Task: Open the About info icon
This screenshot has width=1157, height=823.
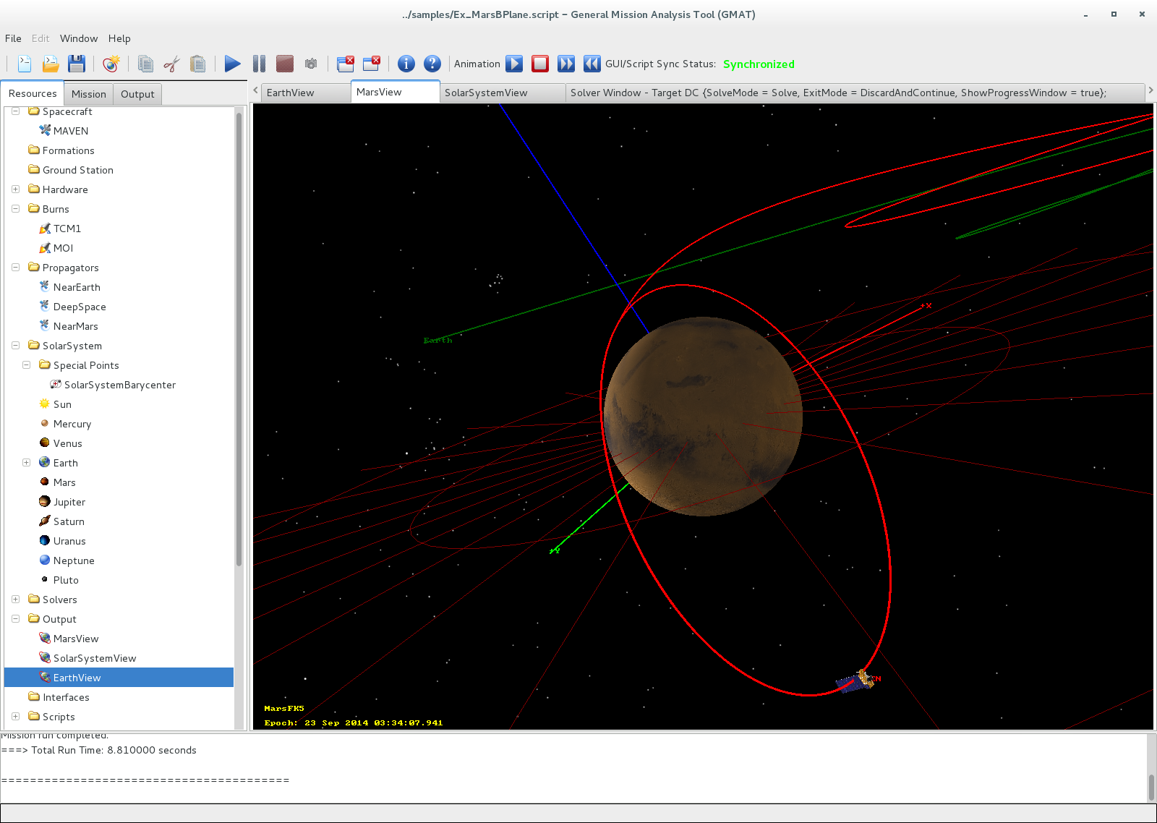Action: tap(406, 64)
